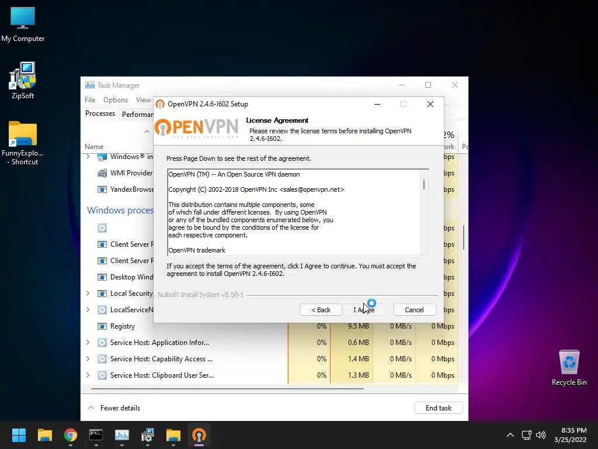Open My Computer desktop icon

pyautogui.click(x=23, y=23)
